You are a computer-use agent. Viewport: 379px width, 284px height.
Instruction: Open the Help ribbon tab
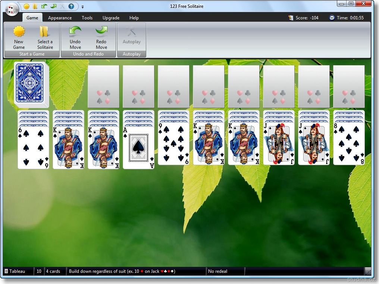134,18
